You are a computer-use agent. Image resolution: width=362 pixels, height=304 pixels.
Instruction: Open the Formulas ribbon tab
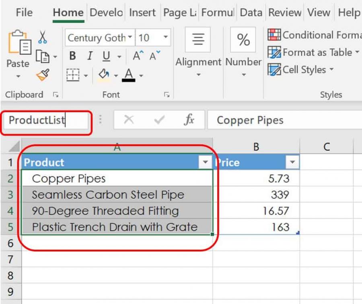pyautogui.click(x=217, y=12)
